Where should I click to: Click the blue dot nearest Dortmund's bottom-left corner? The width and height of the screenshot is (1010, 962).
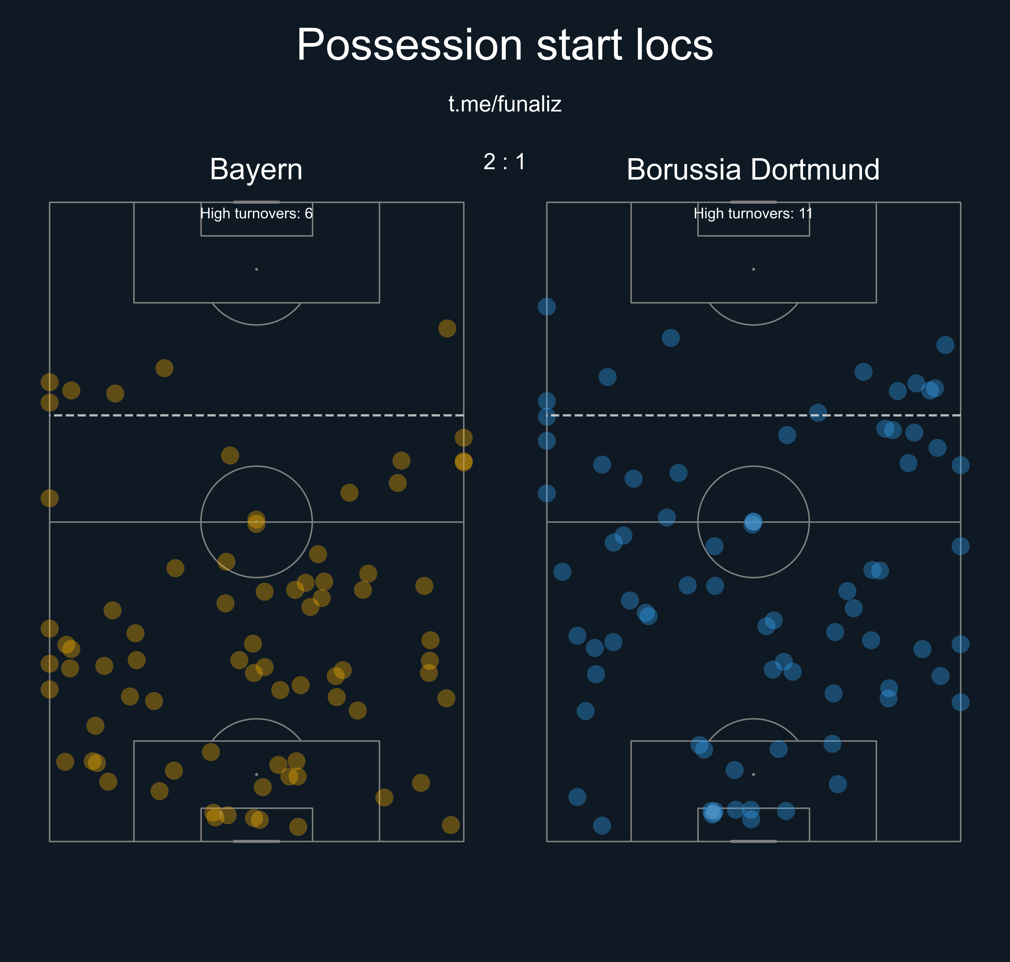point(602,825)
